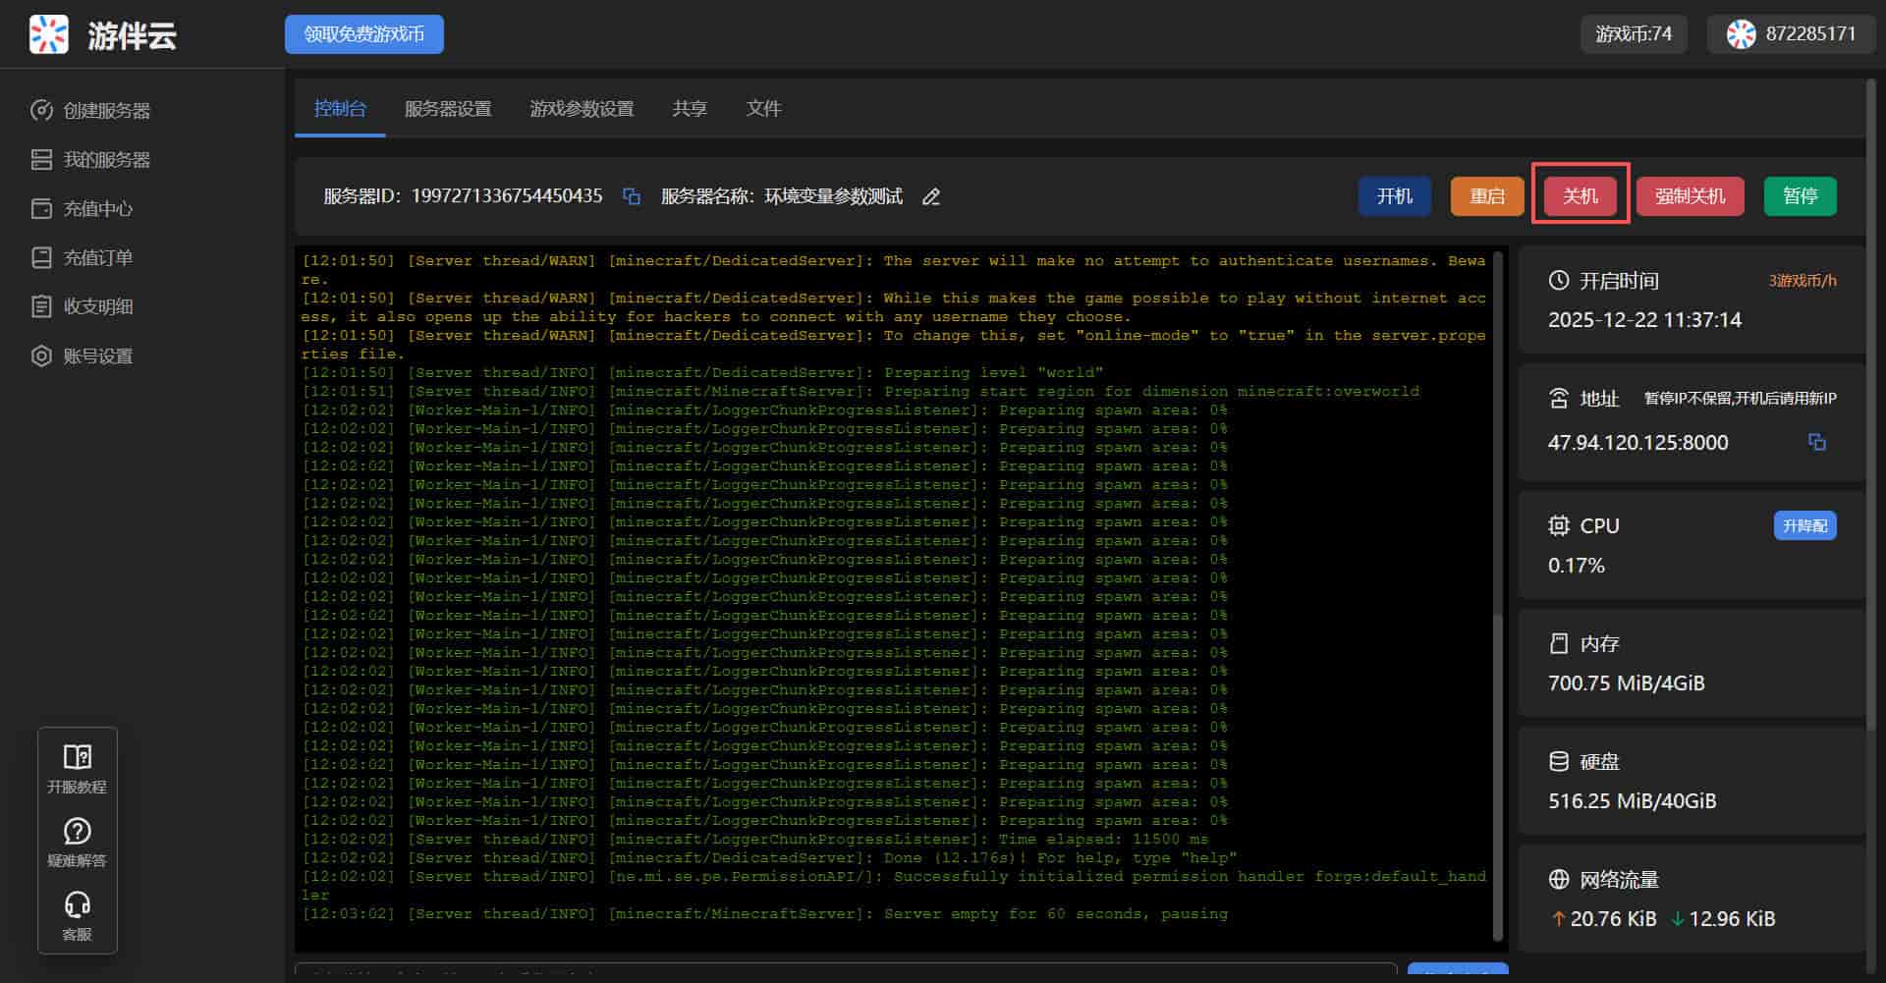
Task: Open 充值中心 from the sidebar
Action: pyautogui.click(x=97, y=208)
